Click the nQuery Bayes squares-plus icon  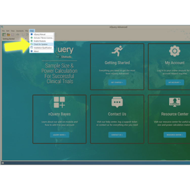tap(59, 102)
